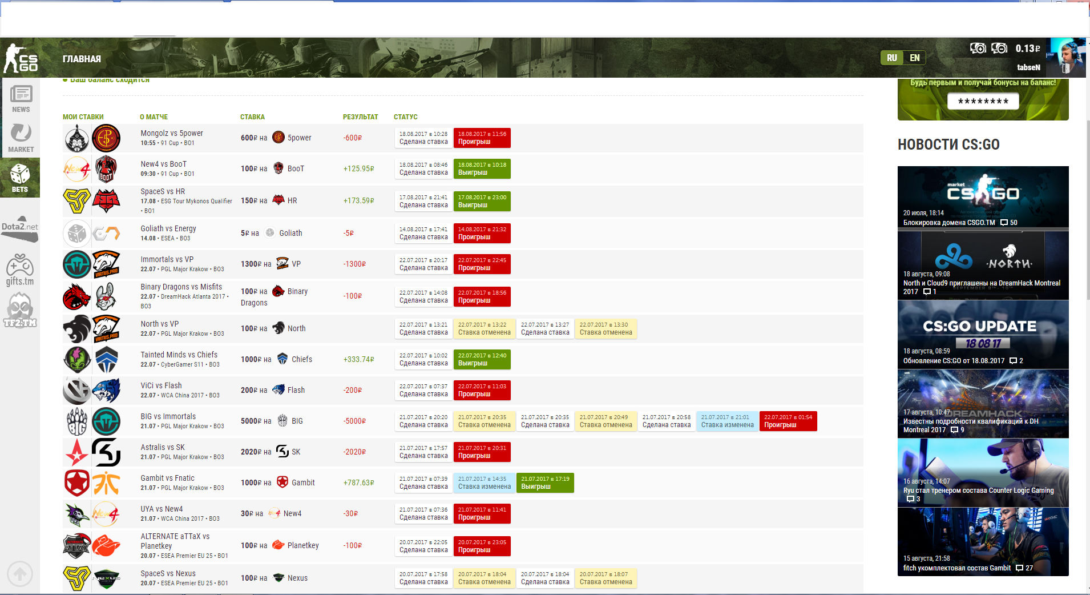Click the withdraw money icon in header
The height and width of the screenshot is (595, 1090).
click(999, 49)
